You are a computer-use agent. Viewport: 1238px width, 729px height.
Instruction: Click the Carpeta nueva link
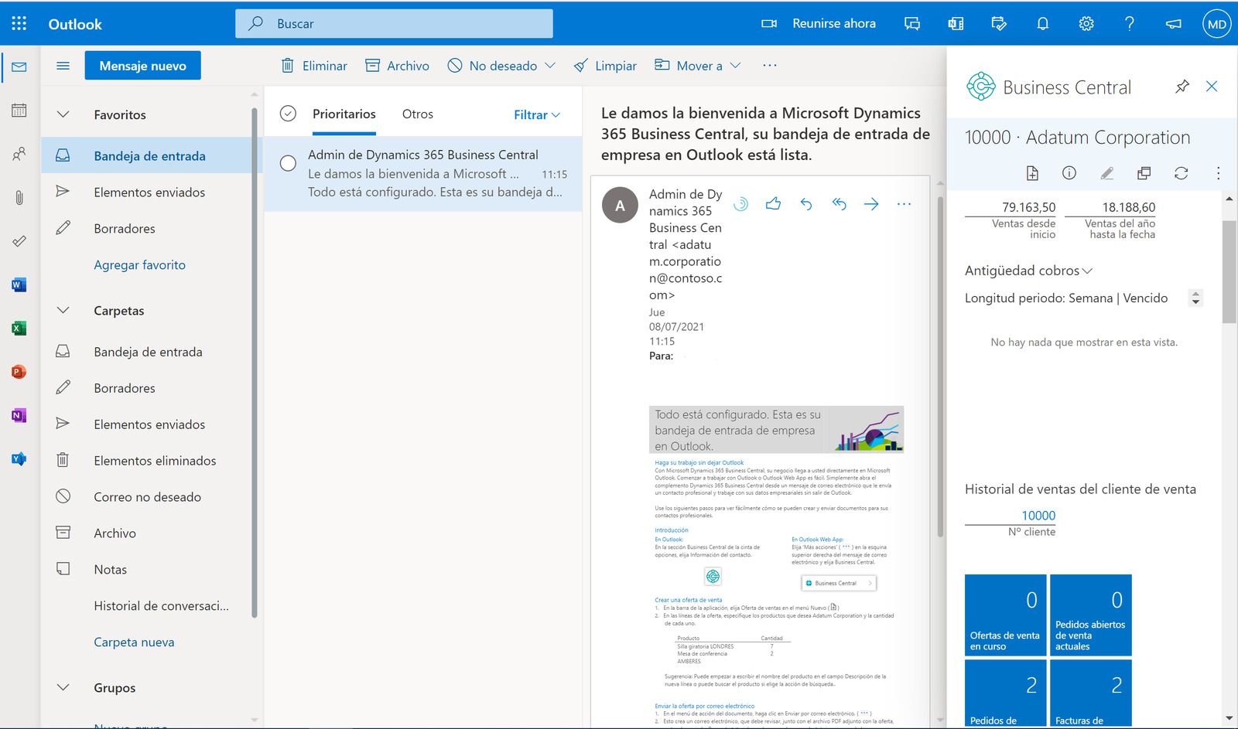pyautogui.click(x=134, y=642)
